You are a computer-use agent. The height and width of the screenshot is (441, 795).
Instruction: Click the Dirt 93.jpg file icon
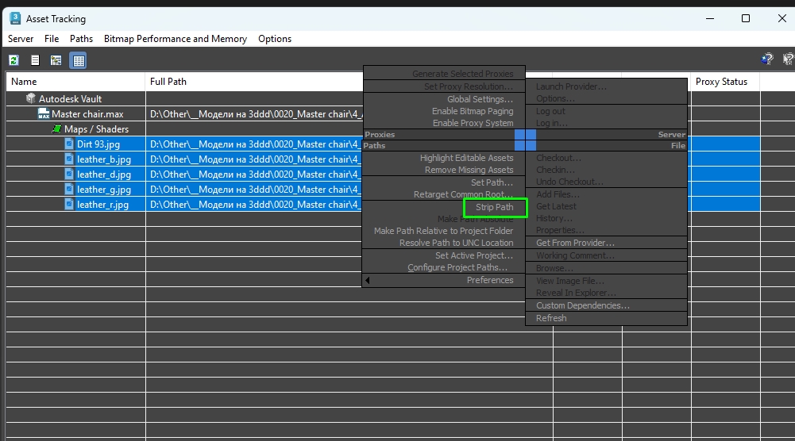click(69, 144)
